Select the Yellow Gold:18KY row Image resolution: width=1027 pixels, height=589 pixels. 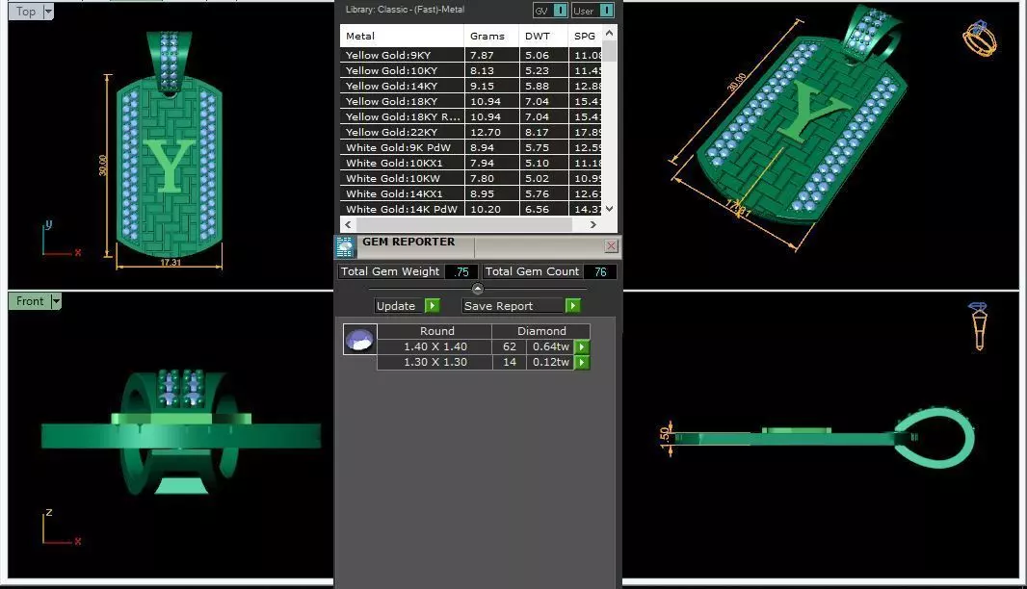click(470, 101)
